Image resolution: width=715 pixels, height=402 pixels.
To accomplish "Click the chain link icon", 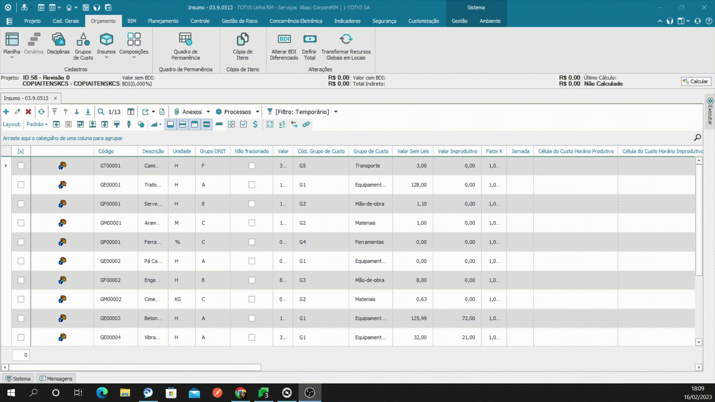I will (306, 124).
